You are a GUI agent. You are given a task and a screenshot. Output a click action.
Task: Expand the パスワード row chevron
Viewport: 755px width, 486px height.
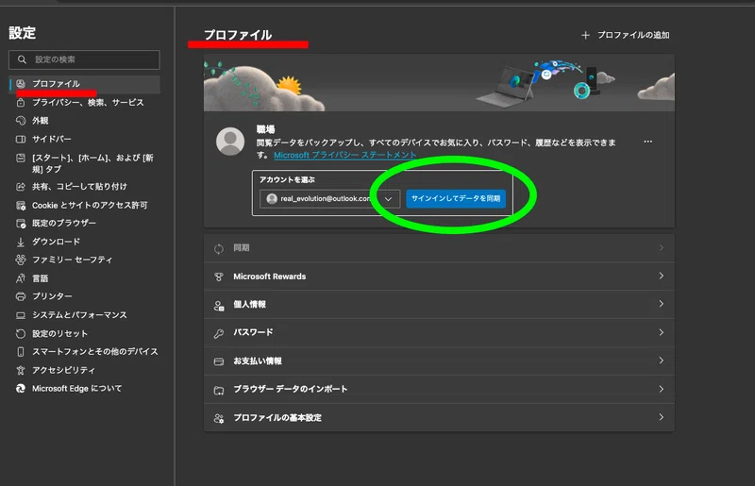662,332
